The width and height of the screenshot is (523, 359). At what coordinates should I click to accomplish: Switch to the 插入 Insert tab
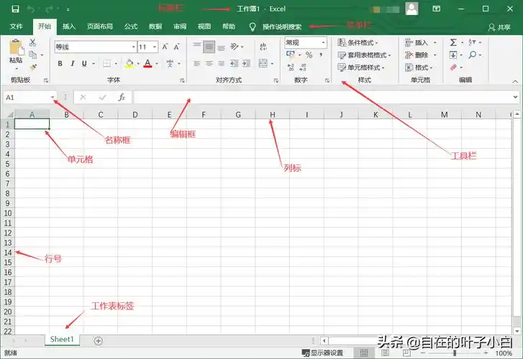(x=69, y=27)
